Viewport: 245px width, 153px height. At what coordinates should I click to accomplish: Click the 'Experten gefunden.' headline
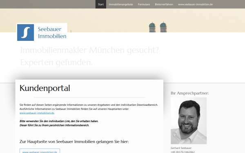[56, 62]
